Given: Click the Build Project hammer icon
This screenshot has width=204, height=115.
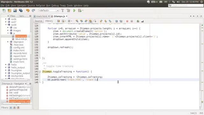Looking at the screenshot, I should click(62, 11).
